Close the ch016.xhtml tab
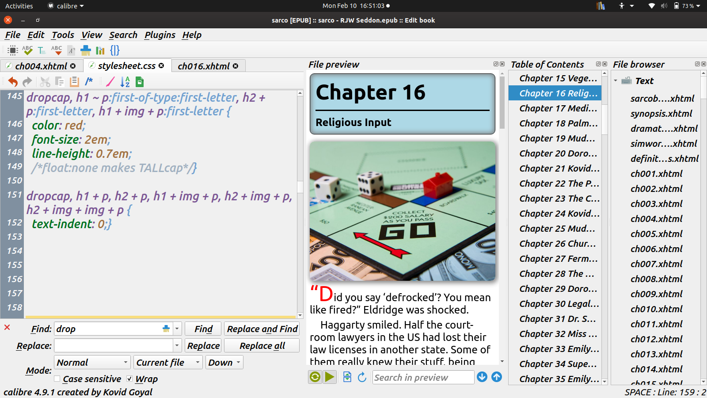The image size is (707, 398). pos(236,66)
